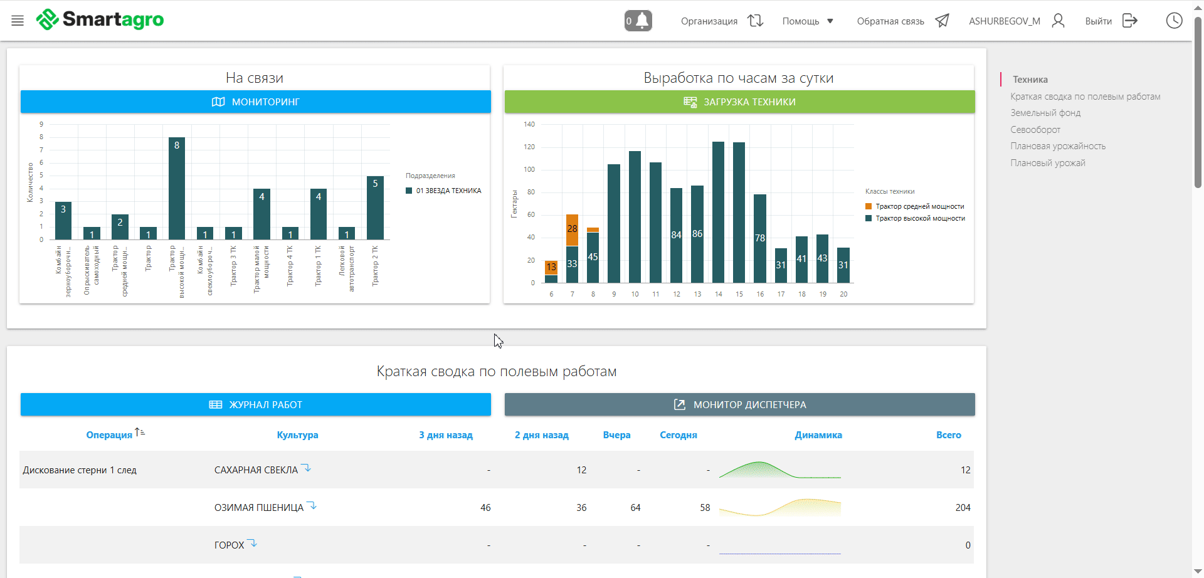Sort the table by Операция column

(110, 434)
